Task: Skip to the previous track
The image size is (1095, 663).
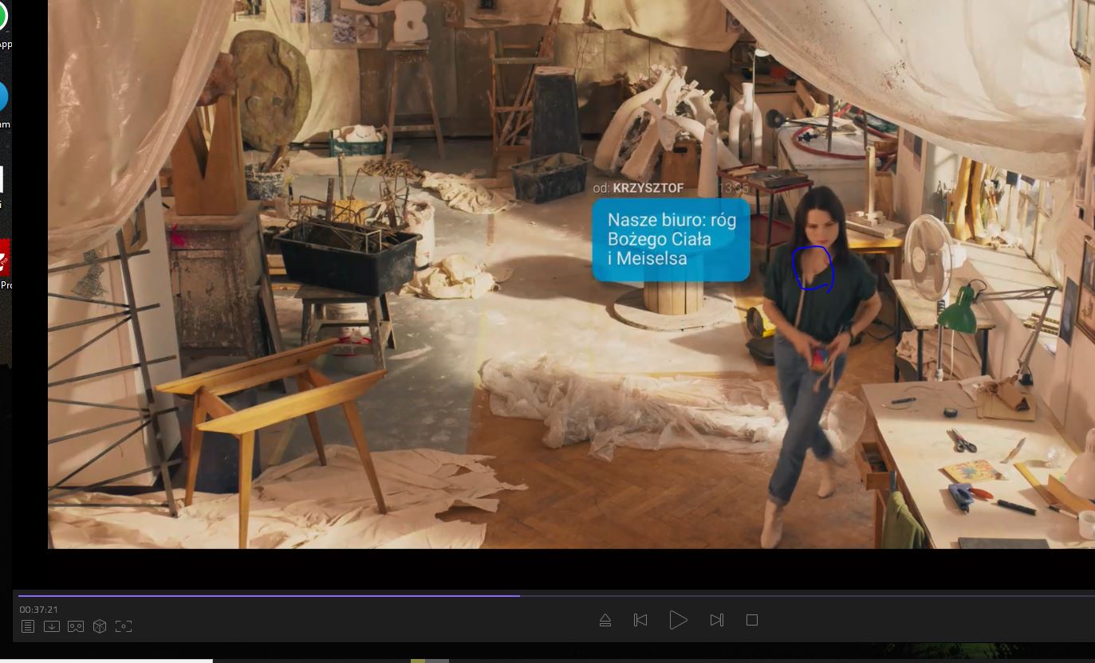Action: pos(640,620)
